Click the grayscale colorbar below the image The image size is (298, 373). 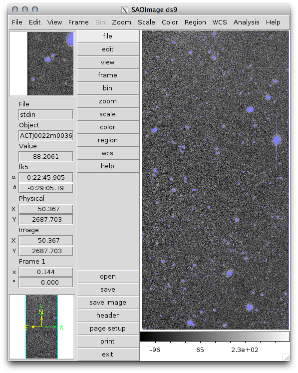click(215, 337)
